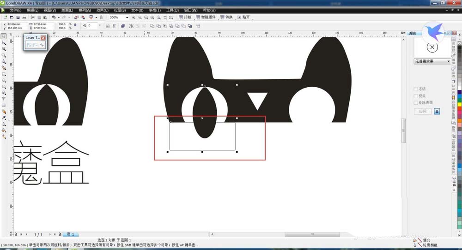Click the 应用 (Apply) button
The image size is (462, 250).
pos(423,112)
